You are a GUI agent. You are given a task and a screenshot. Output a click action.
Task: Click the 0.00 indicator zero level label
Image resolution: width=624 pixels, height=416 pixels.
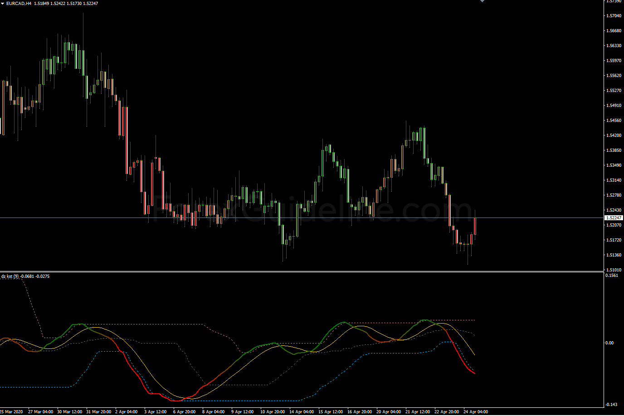point(609,343)
